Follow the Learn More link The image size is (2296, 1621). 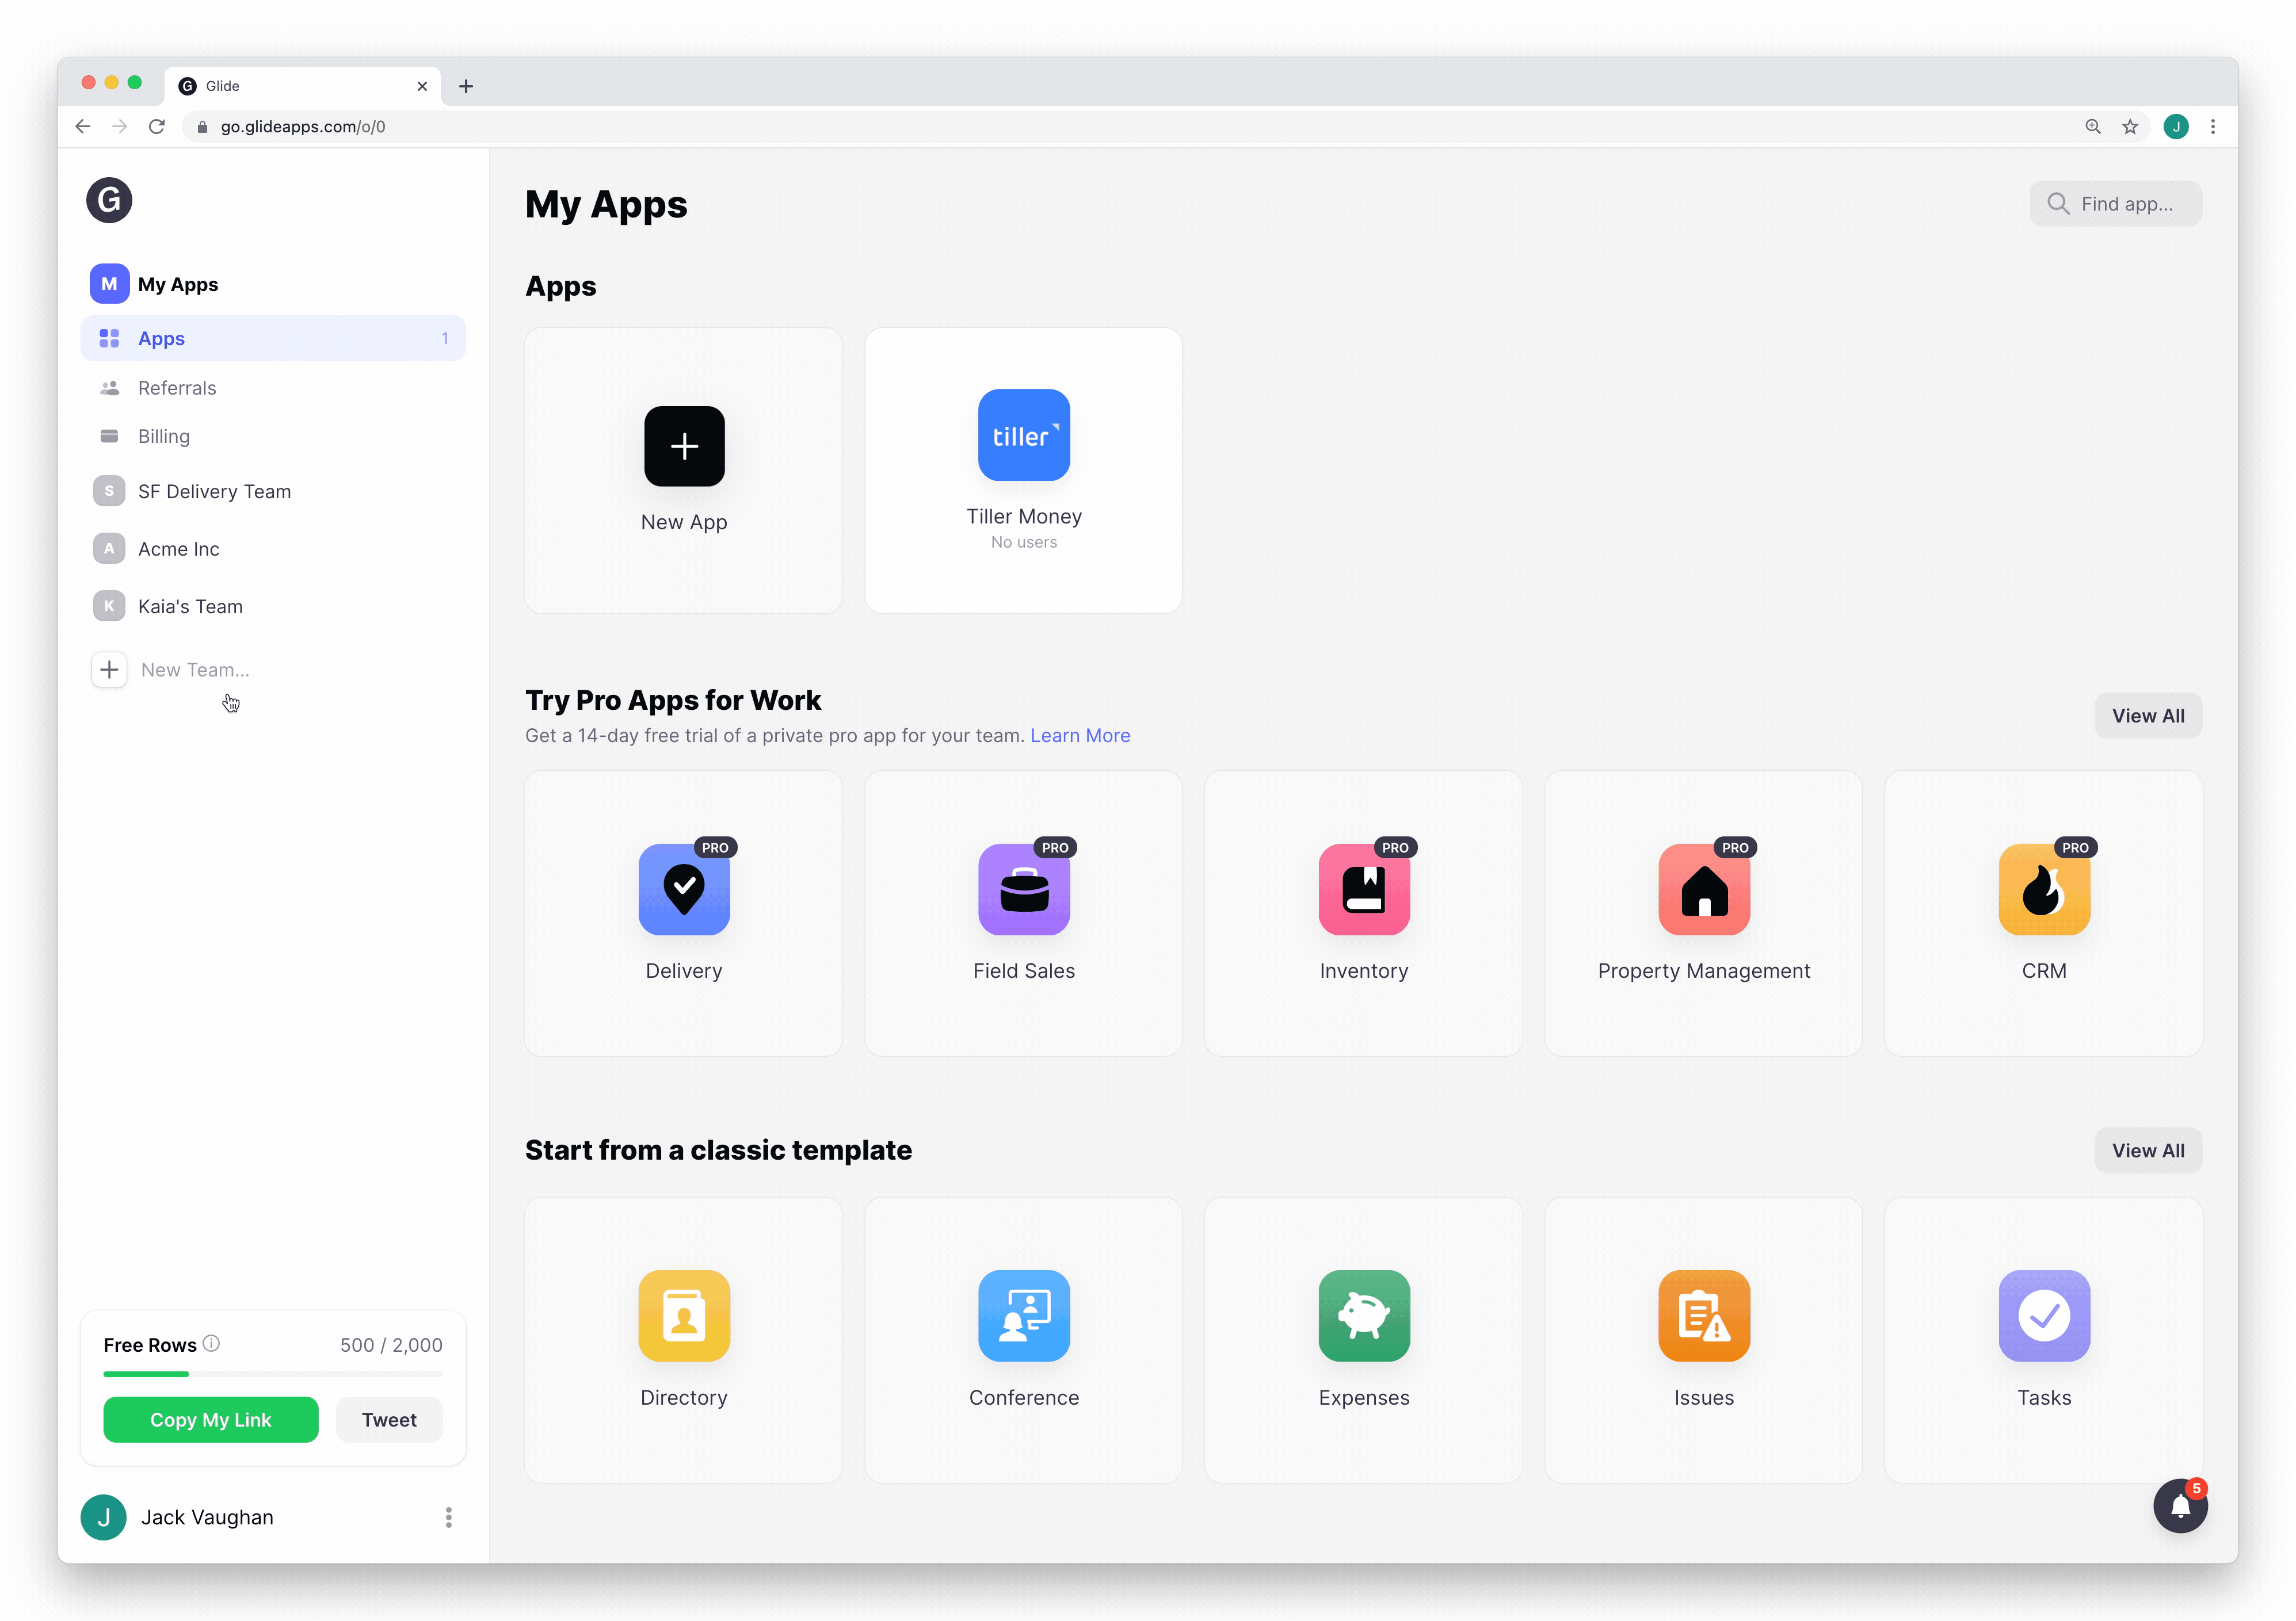[1080, 736]
